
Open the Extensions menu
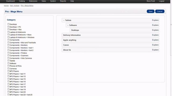(x=33, y=1)
